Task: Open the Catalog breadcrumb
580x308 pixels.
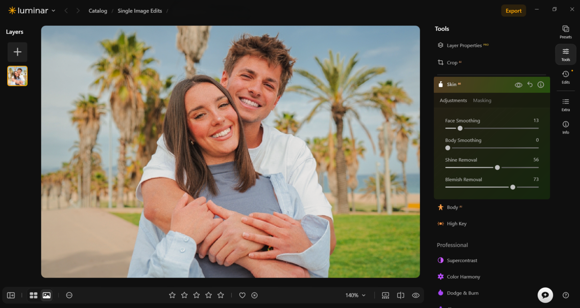Action: (x=98, y=11)
